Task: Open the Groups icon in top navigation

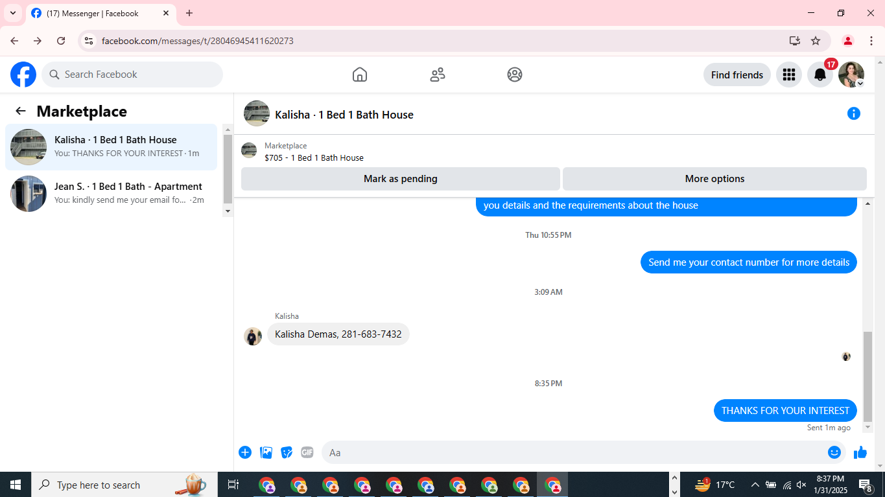Action: pos(515,75)
